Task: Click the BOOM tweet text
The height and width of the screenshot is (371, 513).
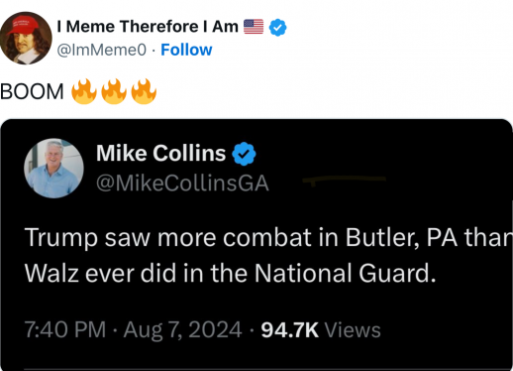Action: [x=32, y=91]
